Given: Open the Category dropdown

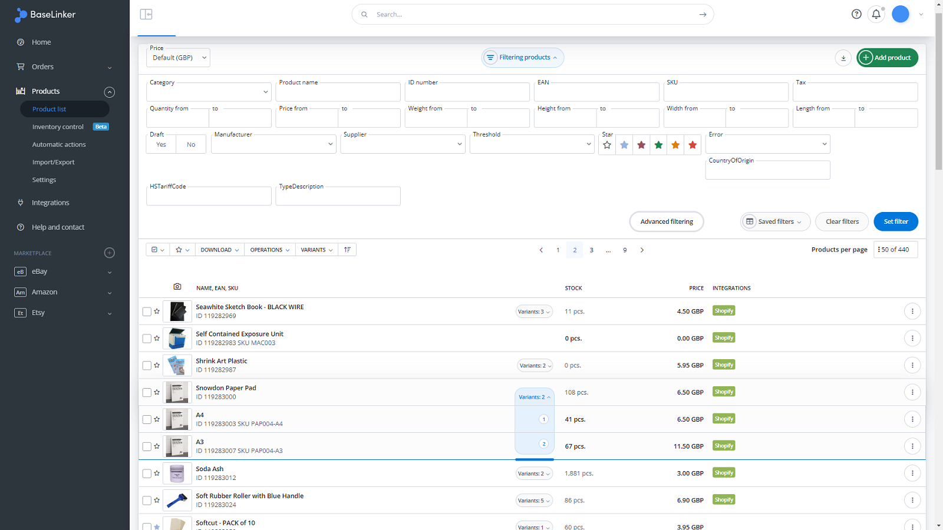Looking at the screenshot, I should point(209,92).
